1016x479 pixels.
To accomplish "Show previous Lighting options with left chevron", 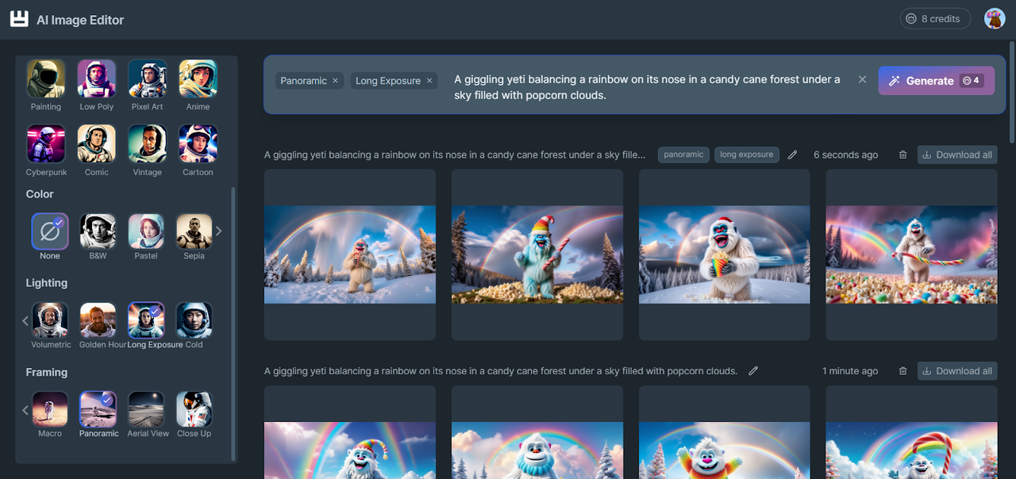I will [x=25, y=320].
